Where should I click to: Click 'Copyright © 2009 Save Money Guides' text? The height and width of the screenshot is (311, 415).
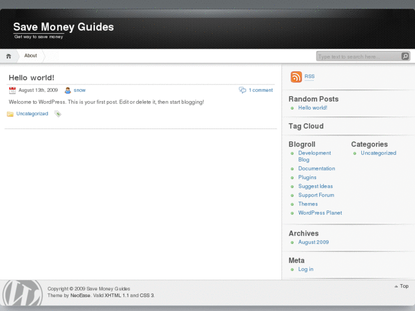88,289
